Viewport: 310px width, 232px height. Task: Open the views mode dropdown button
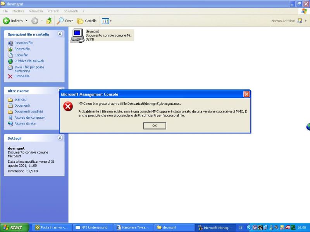tap(107, 21)
